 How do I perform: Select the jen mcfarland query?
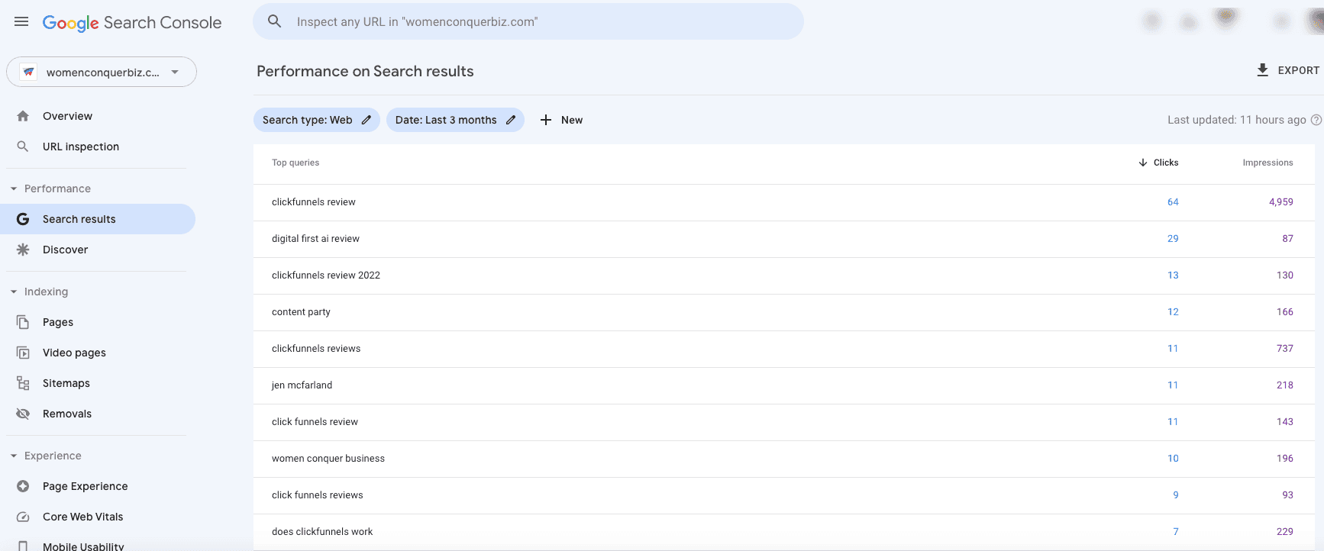[x=784, y=385]
